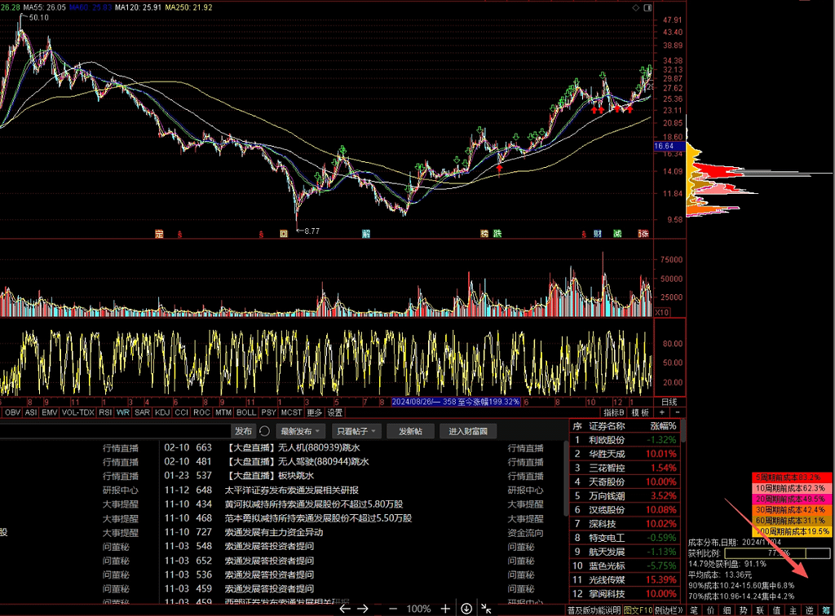The height and width of the screenshot is (616, 835).
Task: Zoom in with the plus icon
Action: coord(445,608)
